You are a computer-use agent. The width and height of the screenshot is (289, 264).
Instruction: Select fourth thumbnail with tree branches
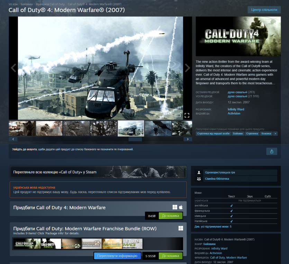click(104, 129)
